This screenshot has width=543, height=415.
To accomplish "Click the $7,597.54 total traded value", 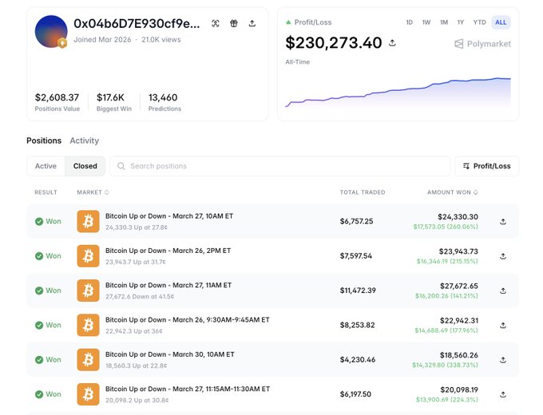I will coord(355,256).
